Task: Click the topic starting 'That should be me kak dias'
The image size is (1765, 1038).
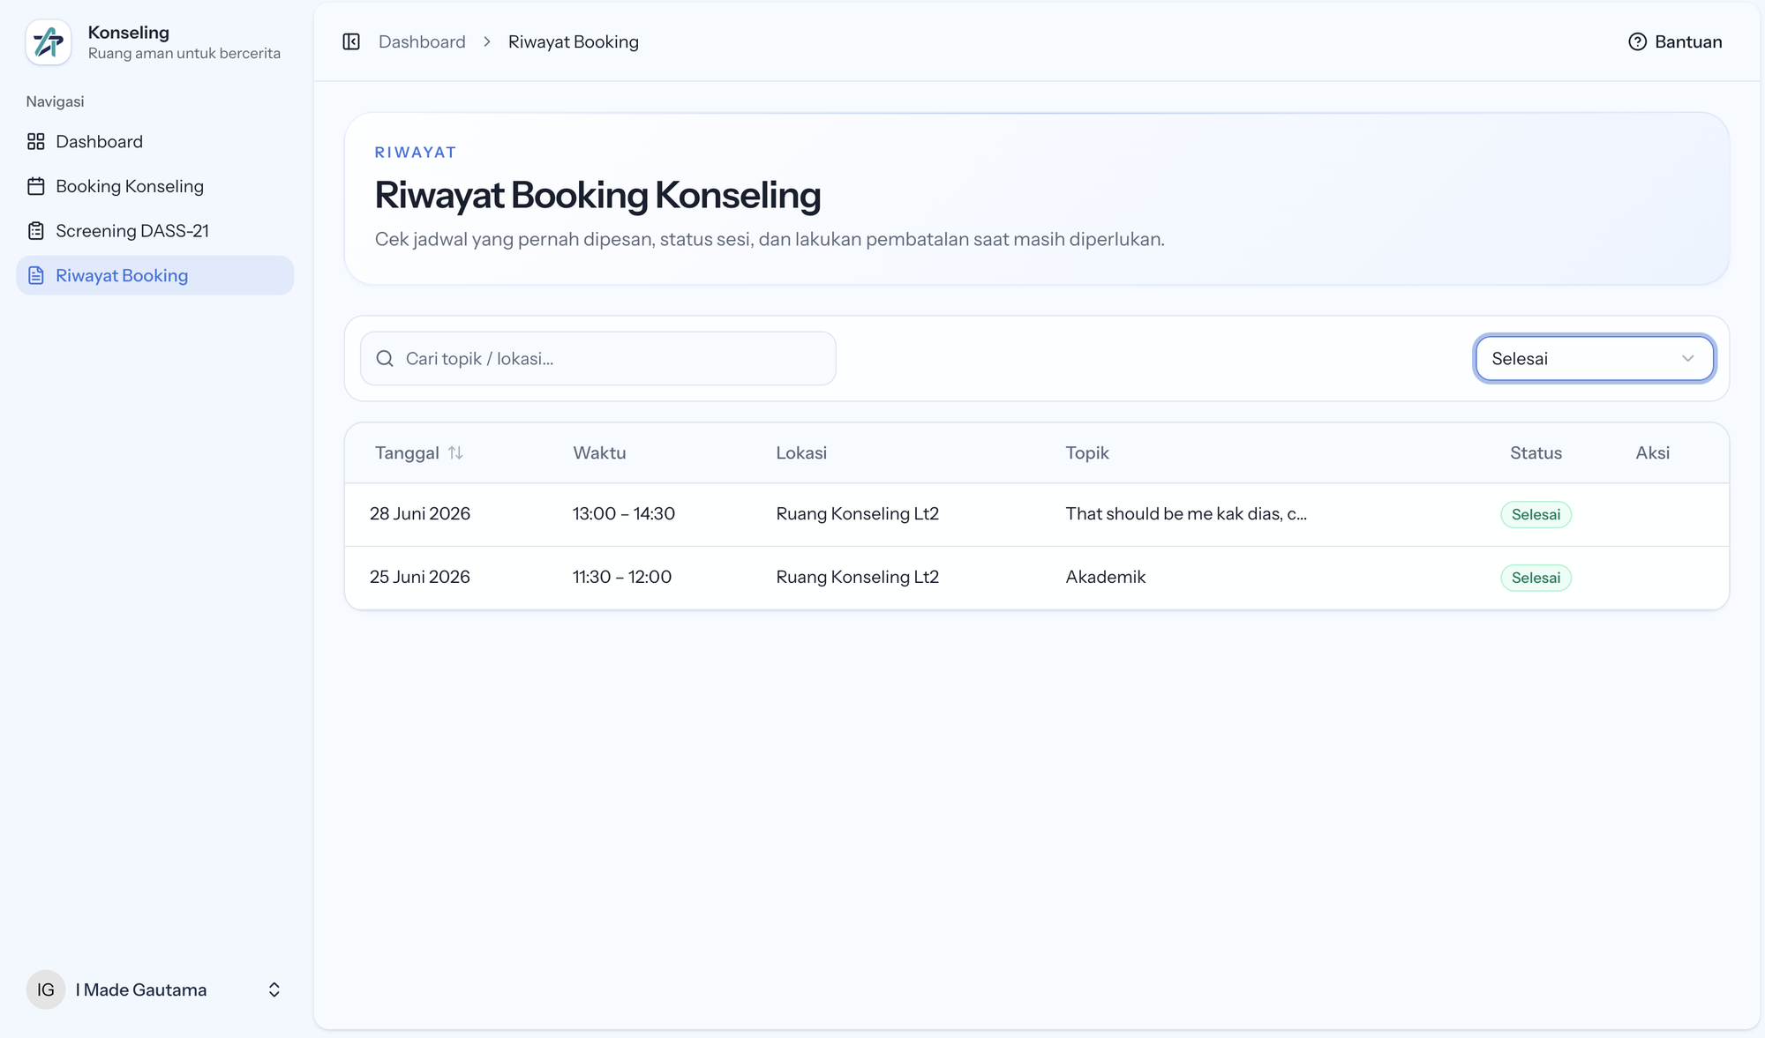Action: pyautogui.click(x=1186, y=513)
